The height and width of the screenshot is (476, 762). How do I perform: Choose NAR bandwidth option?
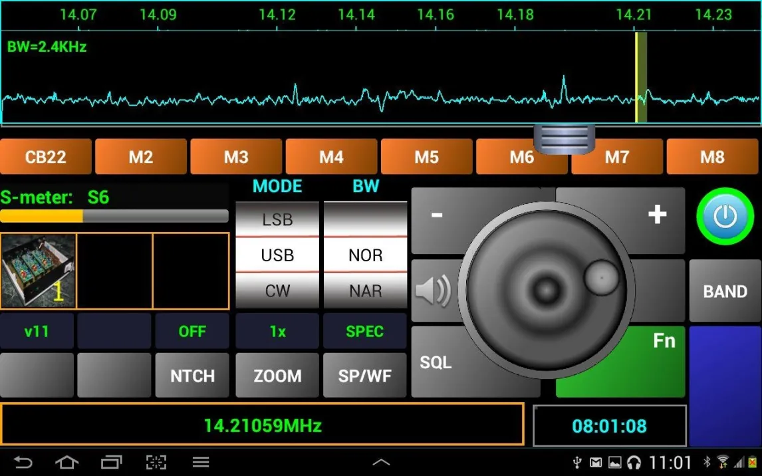click(365, 291)
